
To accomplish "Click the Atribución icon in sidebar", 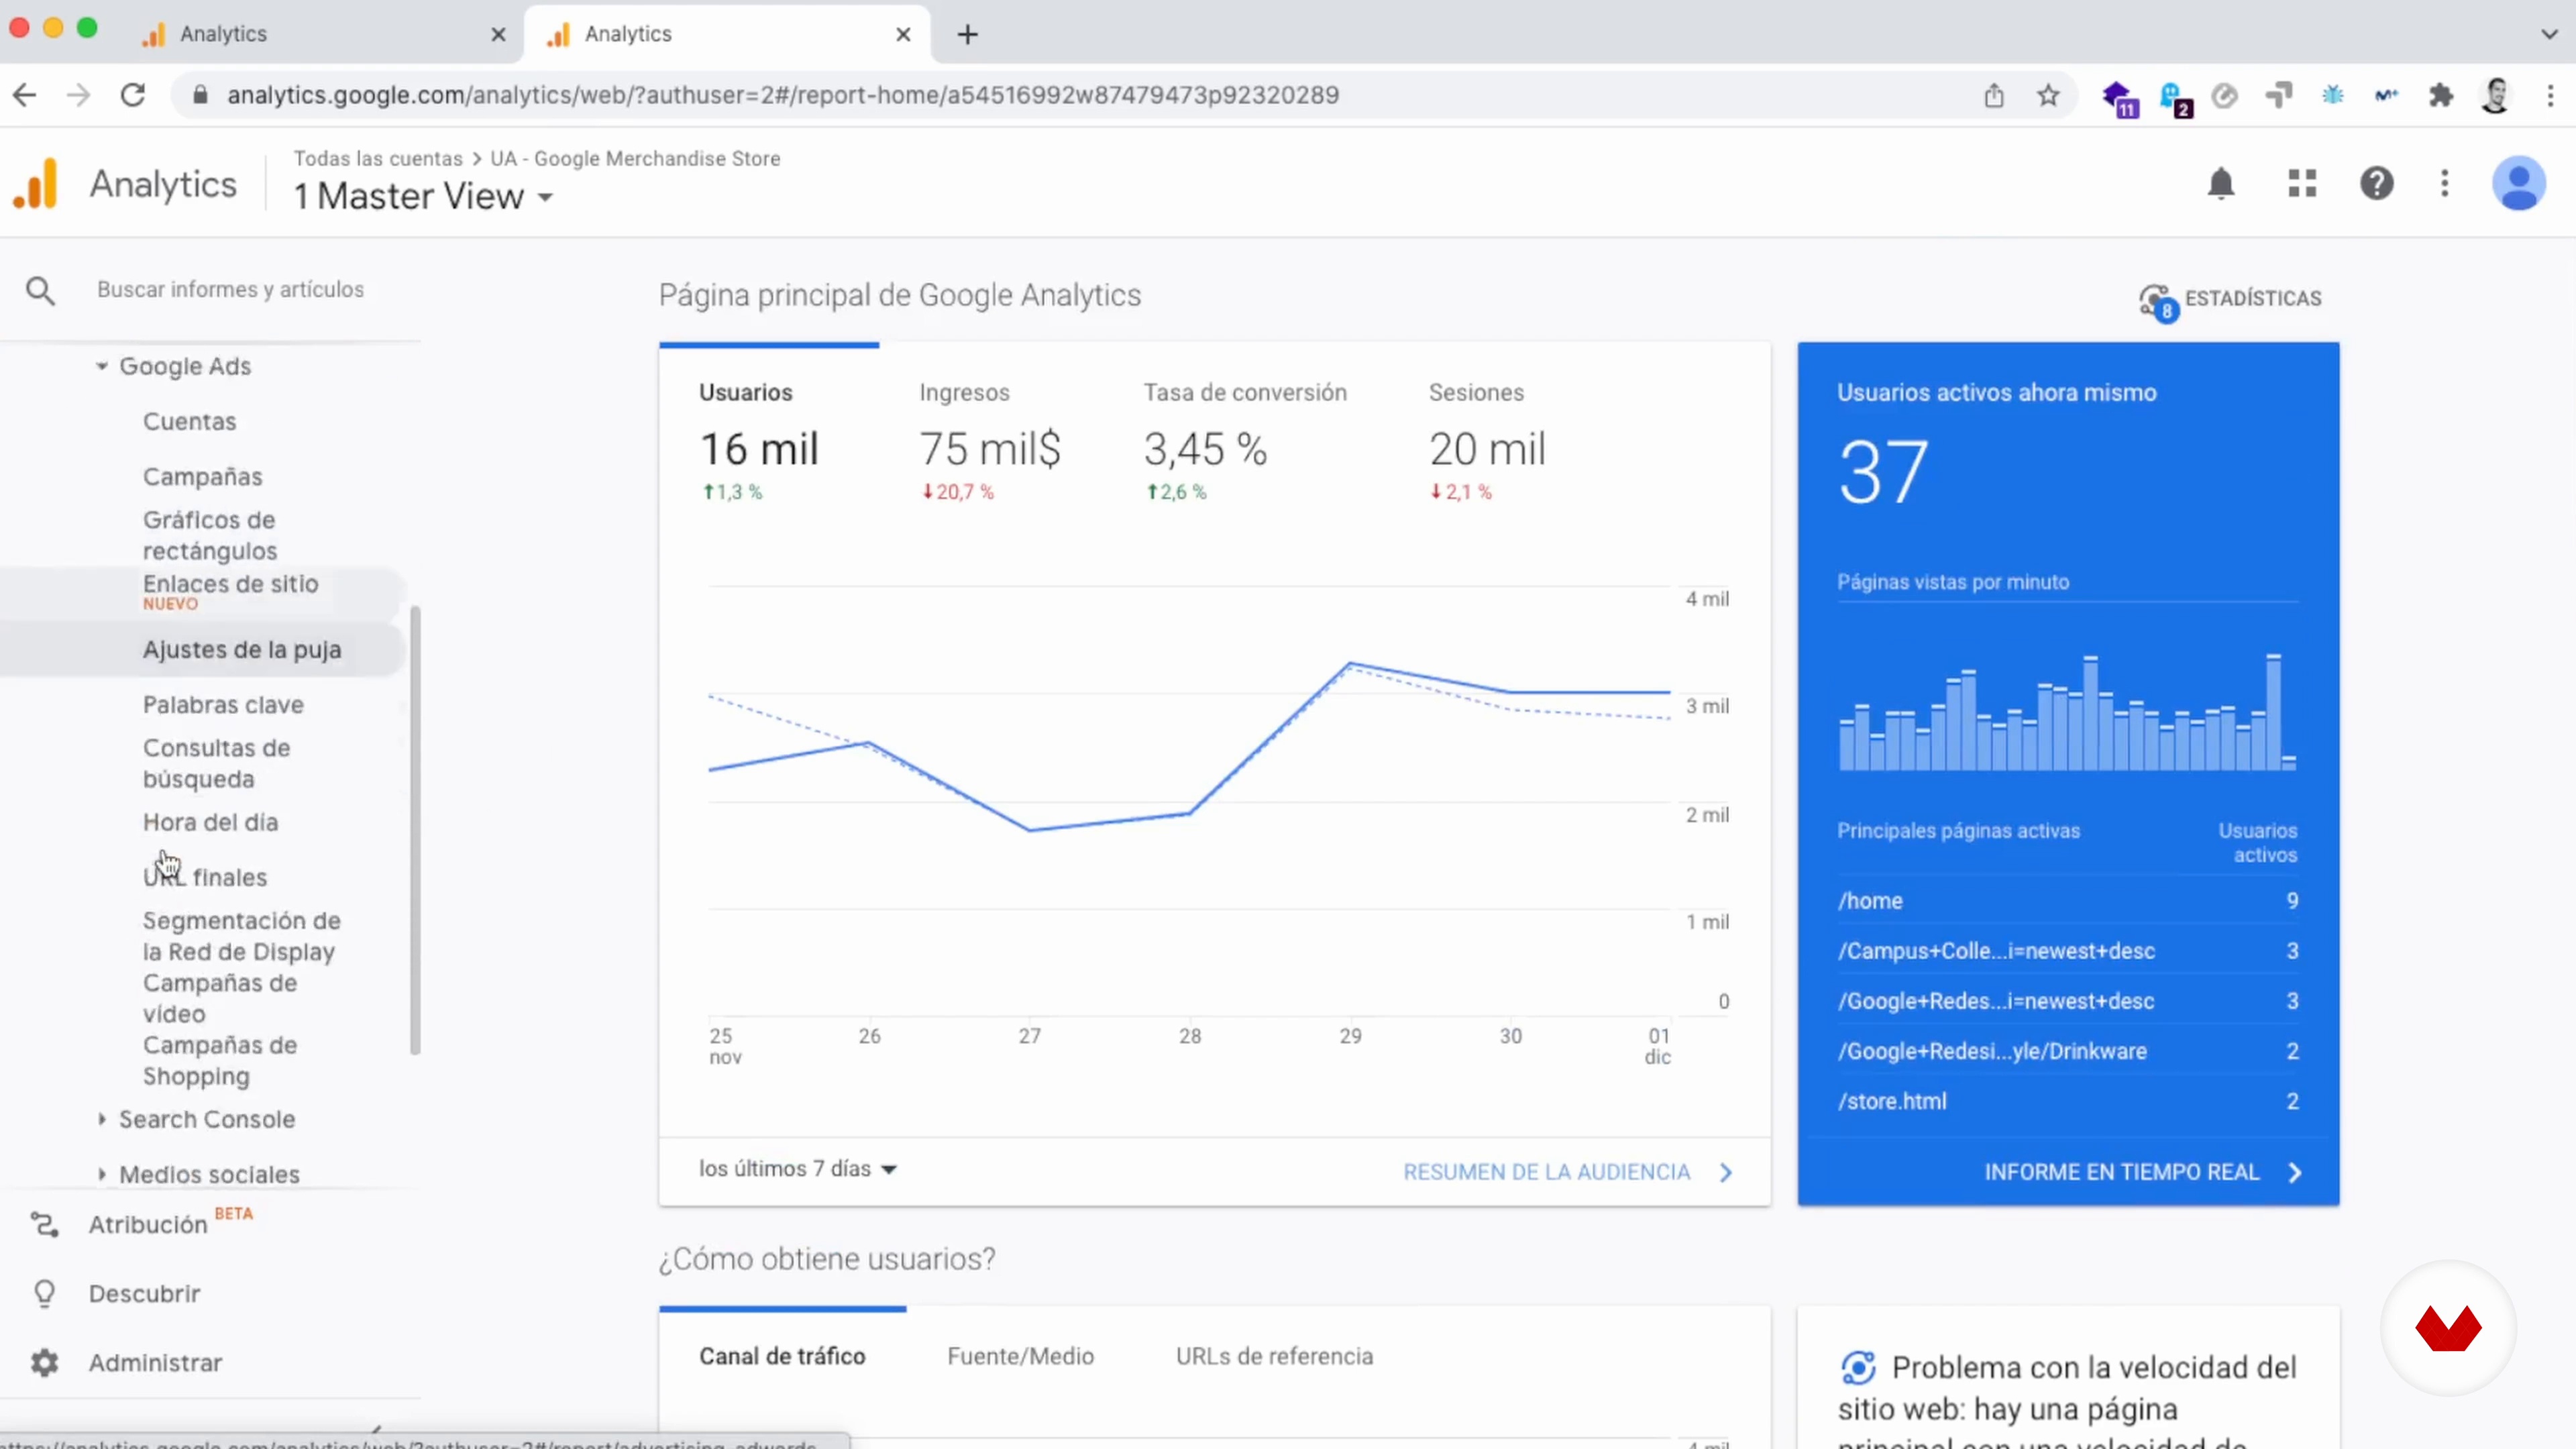I will pos(44,1224).
